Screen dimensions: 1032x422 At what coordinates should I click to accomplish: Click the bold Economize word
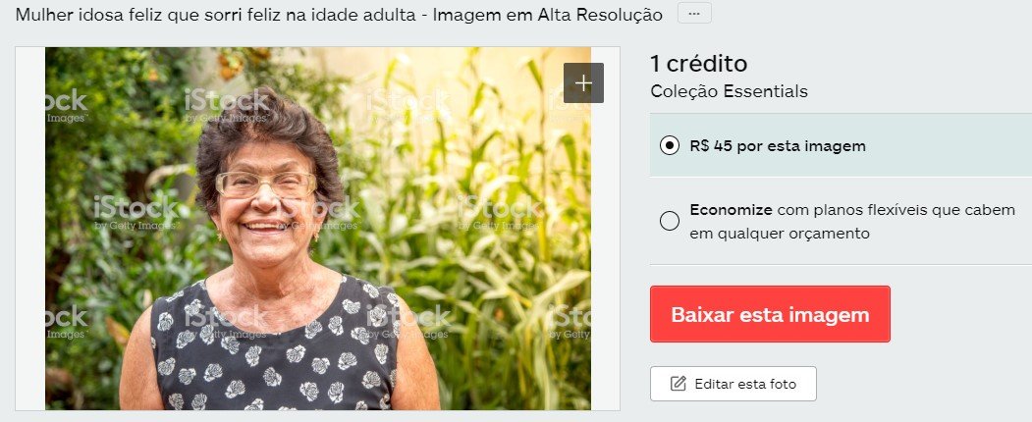731,210
